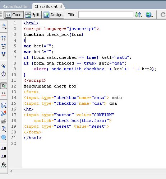
Task: Click the button input 'CONFIRM' line
Action: (69, 115)
